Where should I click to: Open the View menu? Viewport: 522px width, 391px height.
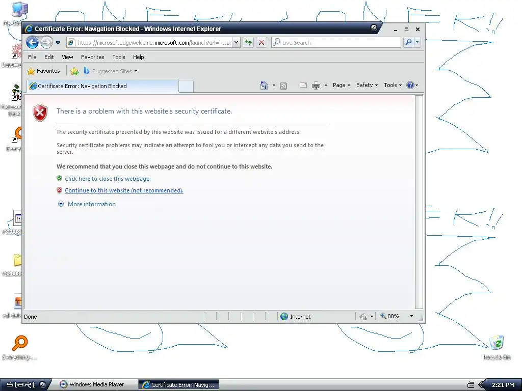[67, 57]
